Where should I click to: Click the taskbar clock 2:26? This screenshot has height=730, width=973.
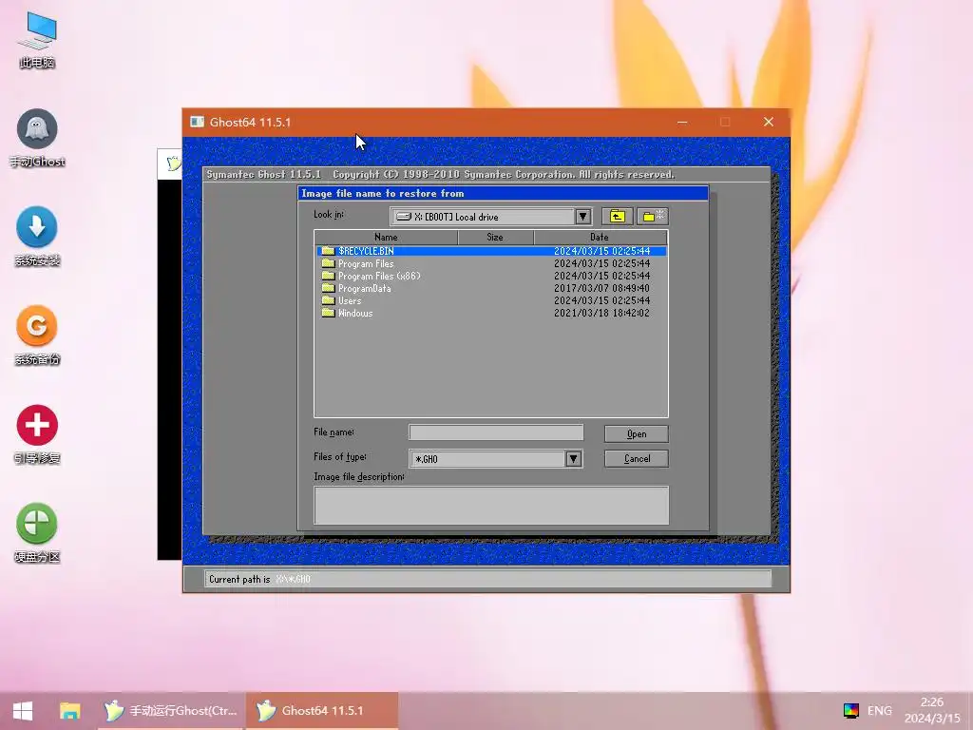click(x=932, y=702)
